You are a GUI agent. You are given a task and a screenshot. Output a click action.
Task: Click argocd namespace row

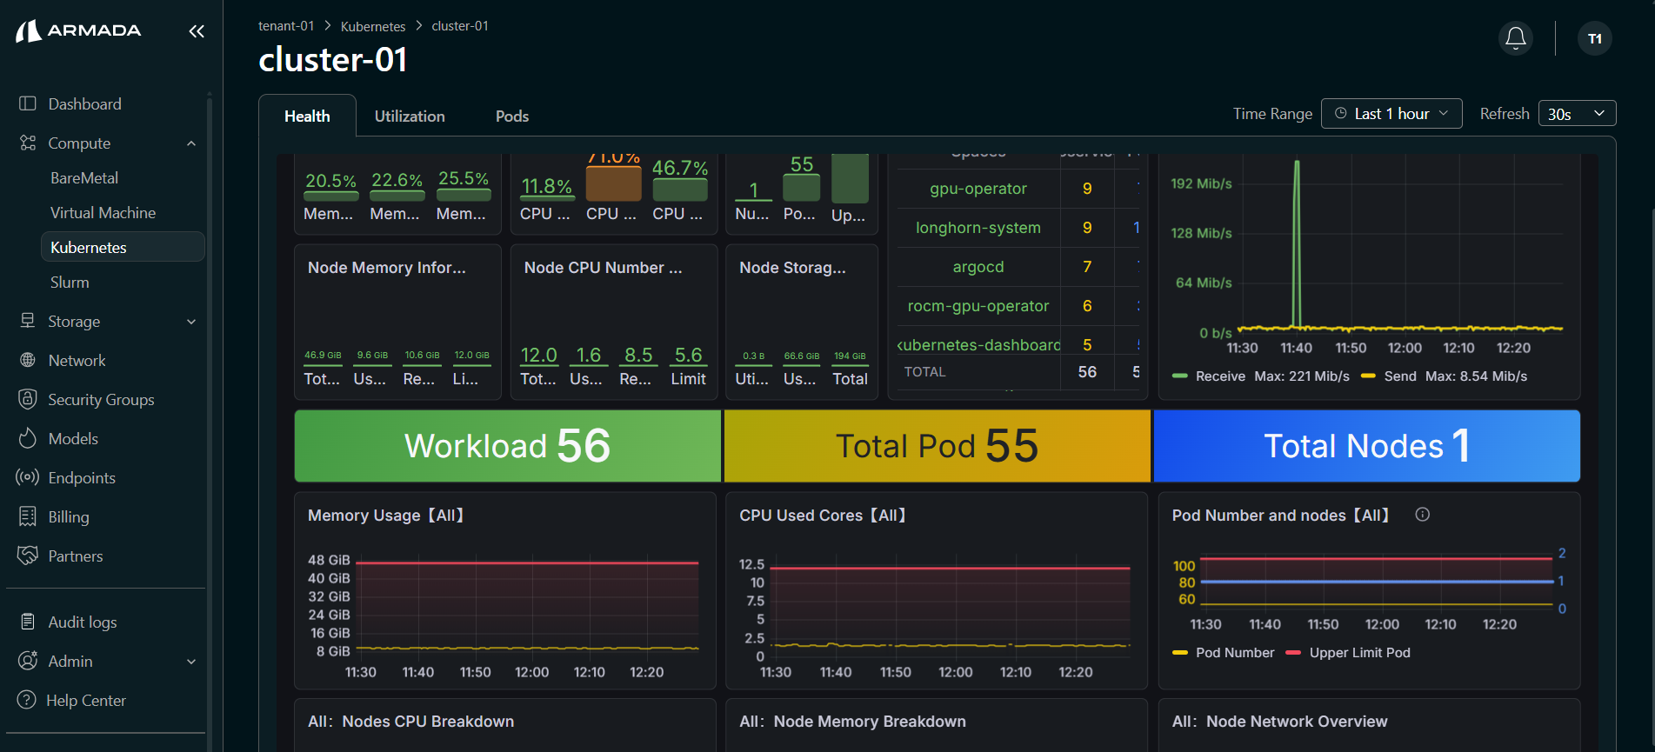click(978, 267)
